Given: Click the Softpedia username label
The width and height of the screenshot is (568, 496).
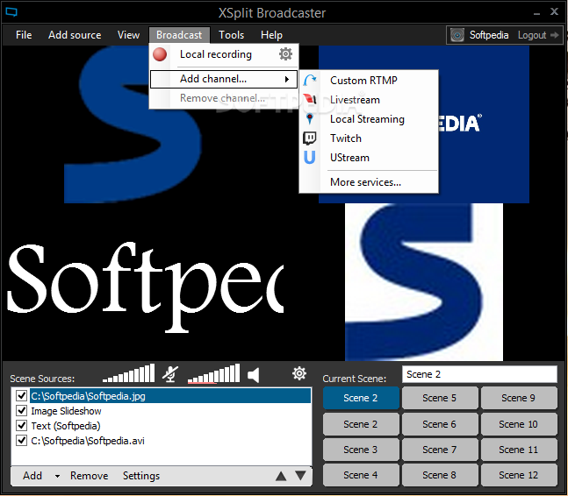Looking at the screenshot, I should (489, 35).
